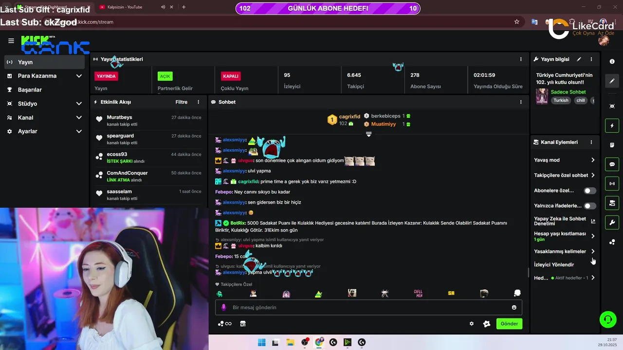Toggle Yalnızca ifadelerle chat switch
This screenshot has width=623, height=350.
pos(590,206)
